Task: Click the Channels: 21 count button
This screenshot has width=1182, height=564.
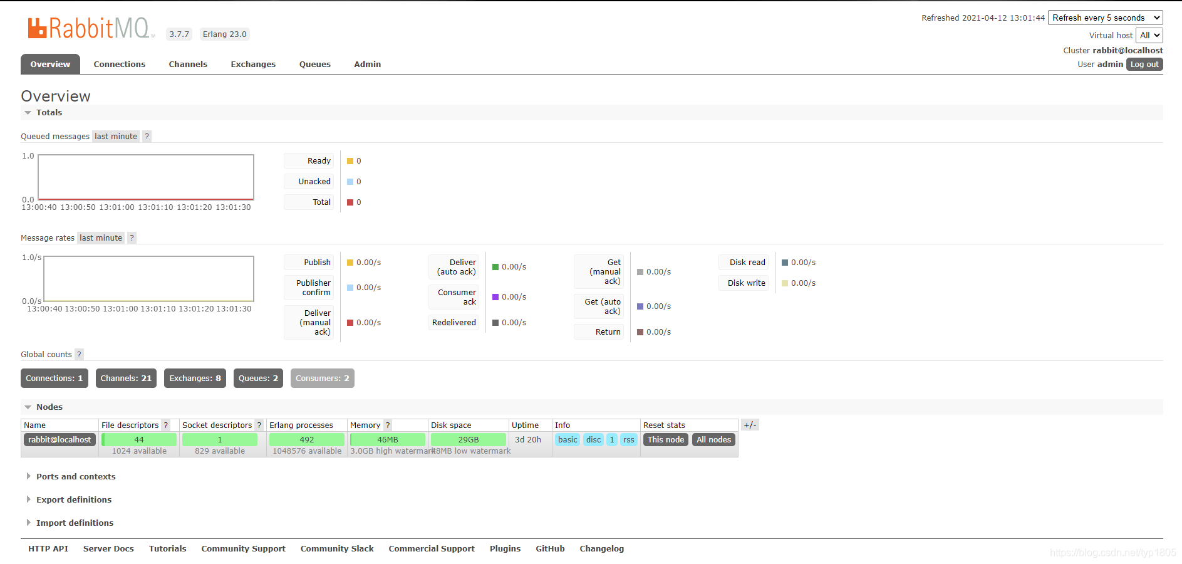Action: pos(126,379)
